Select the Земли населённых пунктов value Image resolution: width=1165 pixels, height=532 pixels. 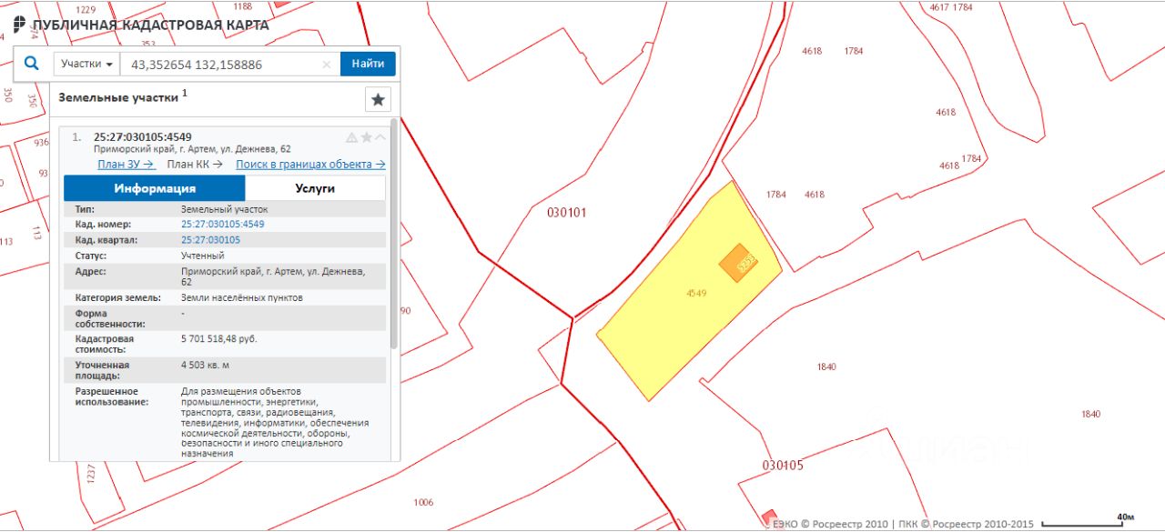[x=242, y=297]
